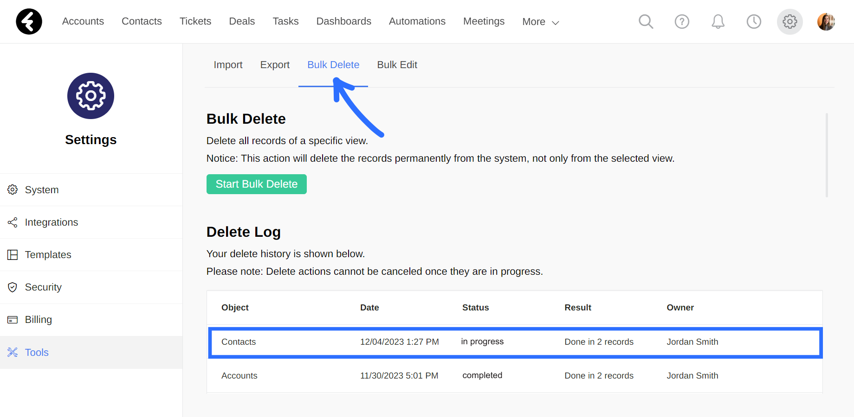The height and width of the screenshot is (417, 854).
Task: Open Integrations settings in sidebar
Action: [x=91, y=222]
